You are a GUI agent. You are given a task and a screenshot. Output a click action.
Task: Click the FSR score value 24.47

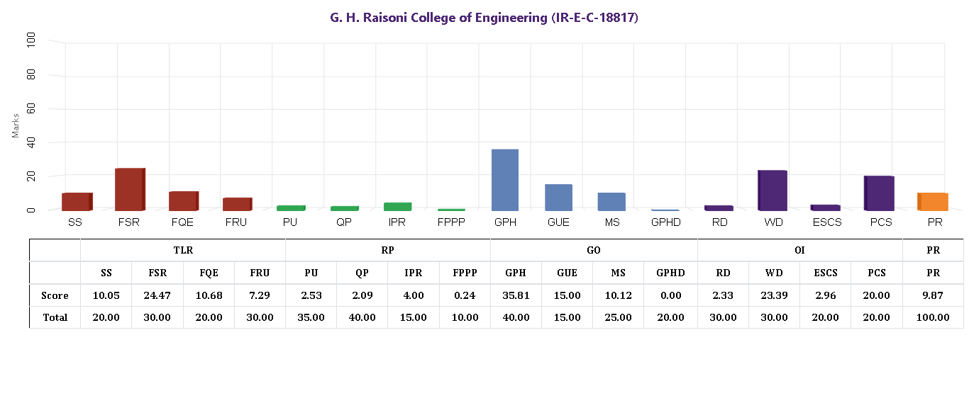pyautogui.click(x=157, y=295)
